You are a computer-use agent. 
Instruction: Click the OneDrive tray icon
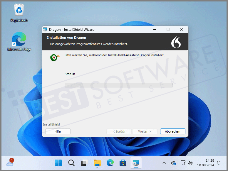click(173, 163)
